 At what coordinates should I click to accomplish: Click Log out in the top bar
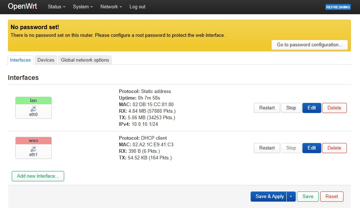click(x=138, y=7)
